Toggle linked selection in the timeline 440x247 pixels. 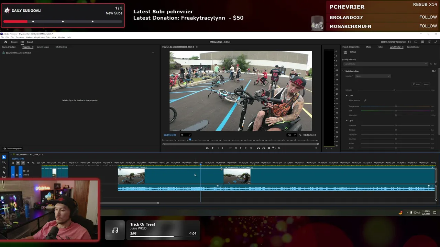(x=23, y=163)
